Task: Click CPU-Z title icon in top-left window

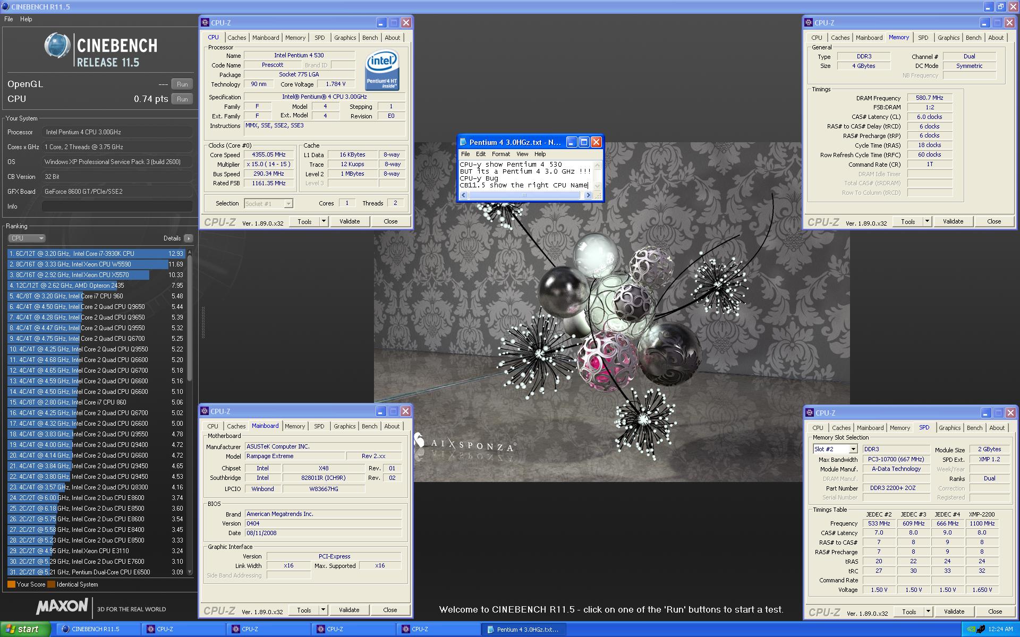Action: coord(205,23)
